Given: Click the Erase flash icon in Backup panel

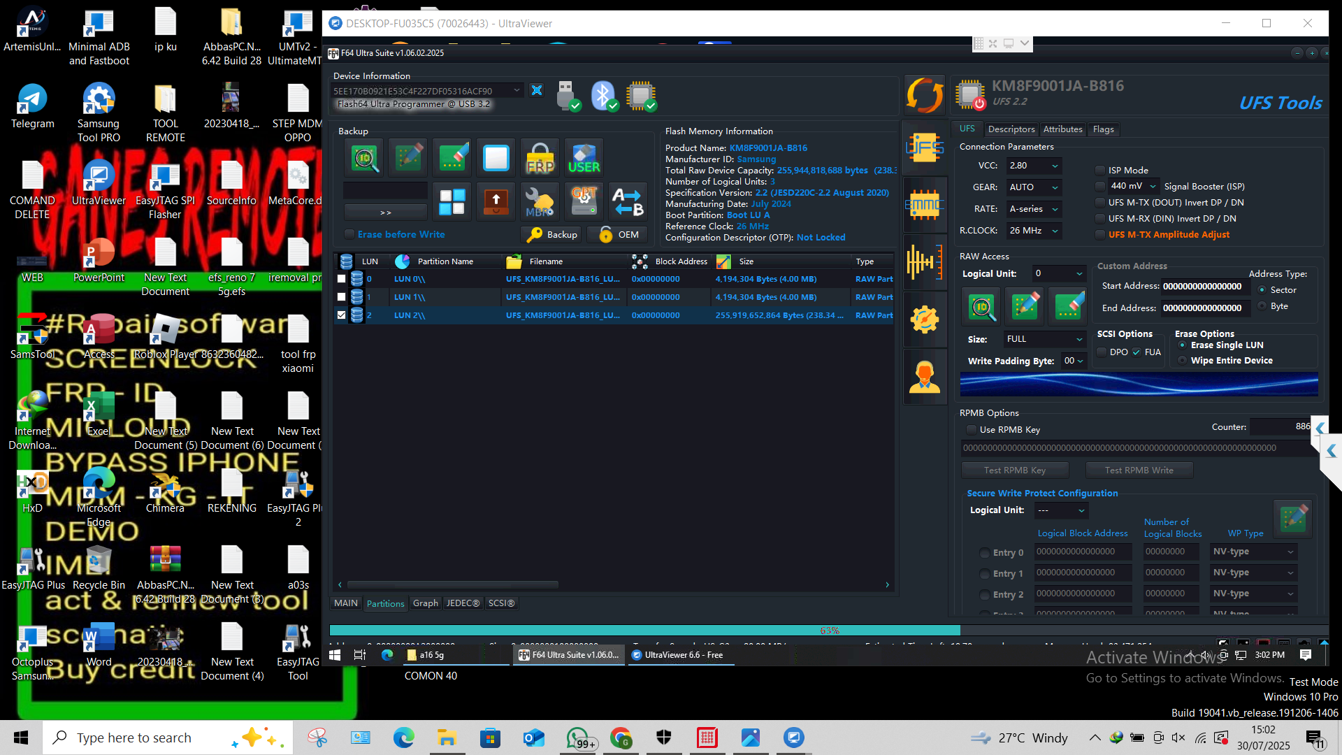Looking at the screenshot, I should tap(453, 158).
